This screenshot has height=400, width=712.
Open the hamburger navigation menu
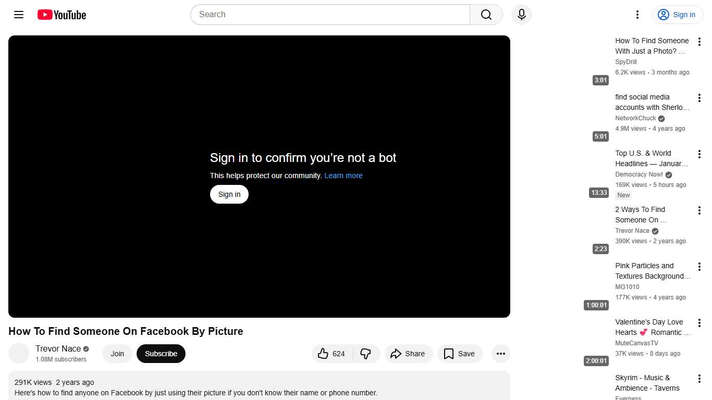pos(18,15)
